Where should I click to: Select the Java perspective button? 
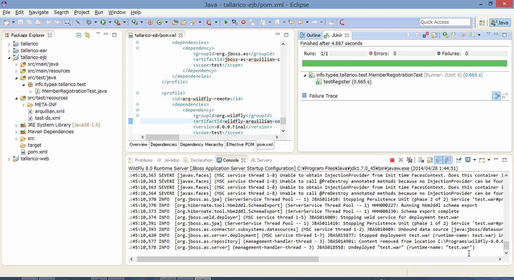(x=500, y=23)
